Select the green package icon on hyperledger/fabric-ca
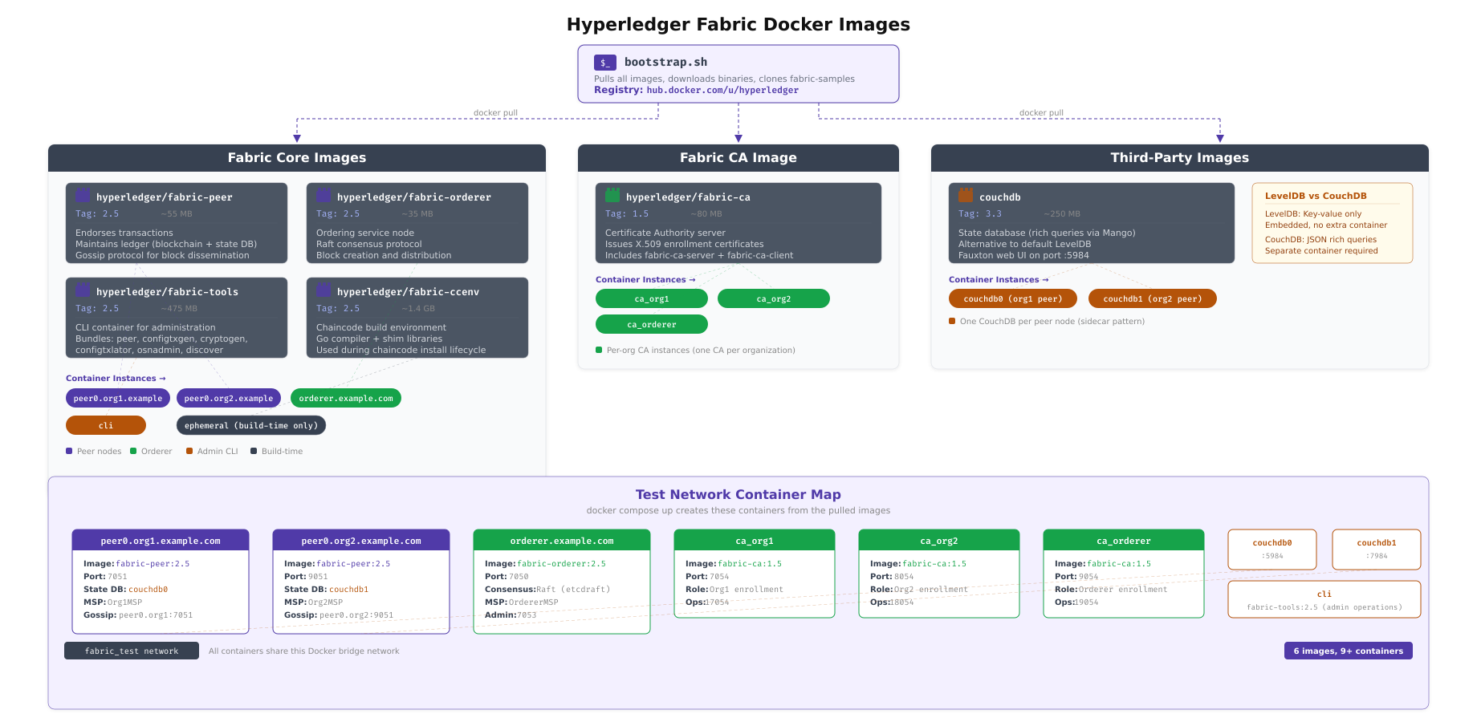1477x722 pixels. (x=613, y=193)
